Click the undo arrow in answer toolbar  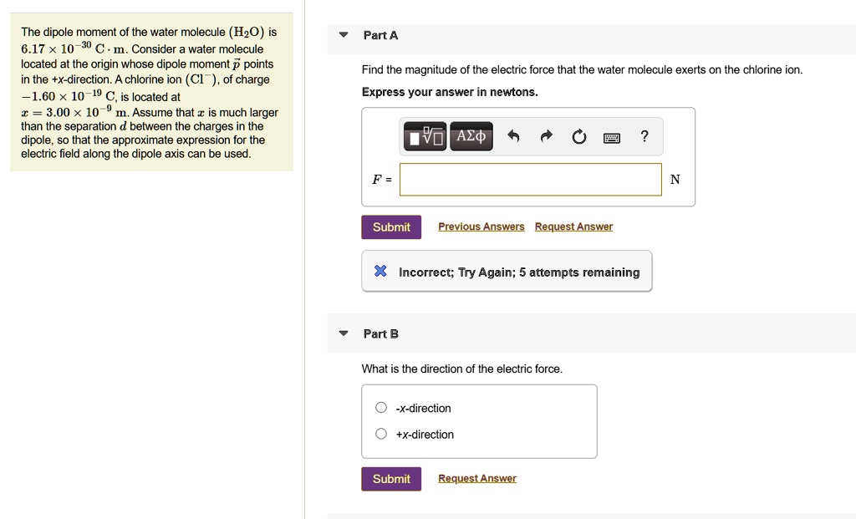click(513, 136)
